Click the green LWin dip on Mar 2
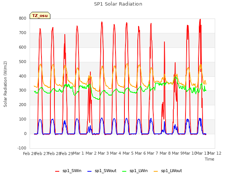Image resolution: width=237 pixels, height=178 pixels. point(98,99)
